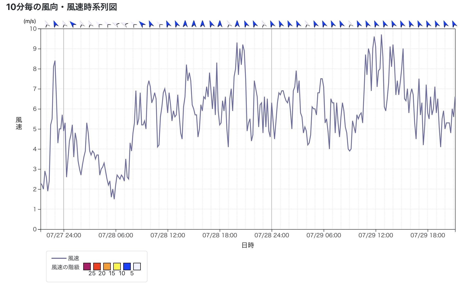
Task: Click the y-axis tick label 9
Action: coord(35,49)
